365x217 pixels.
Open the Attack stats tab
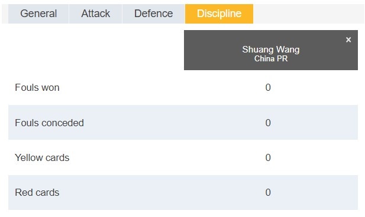coord(95,14)
